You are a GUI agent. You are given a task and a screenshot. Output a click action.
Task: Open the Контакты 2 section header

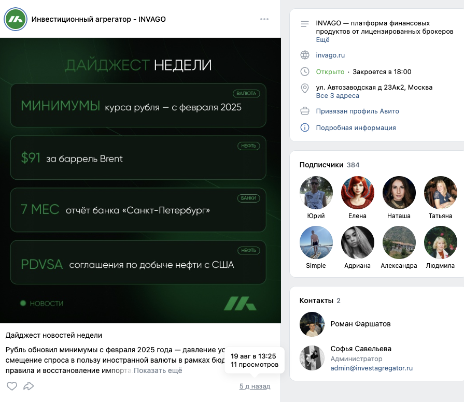pos(320,300)
